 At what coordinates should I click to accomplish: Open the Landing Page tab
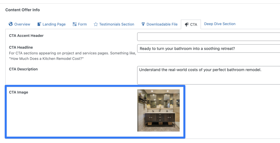pyautogui.click(x=54, y=24)
